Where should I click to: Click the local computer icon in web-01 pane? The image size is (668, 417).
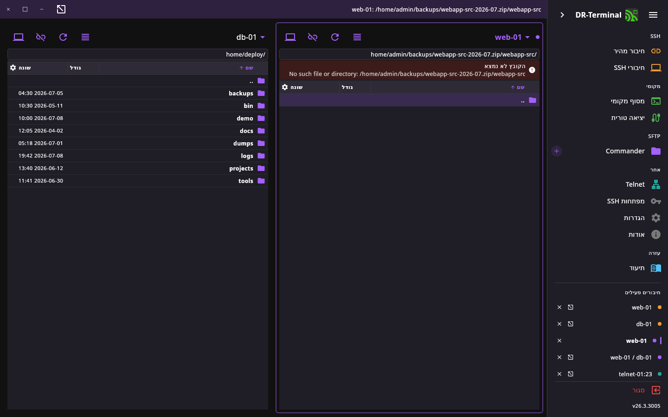290,37
